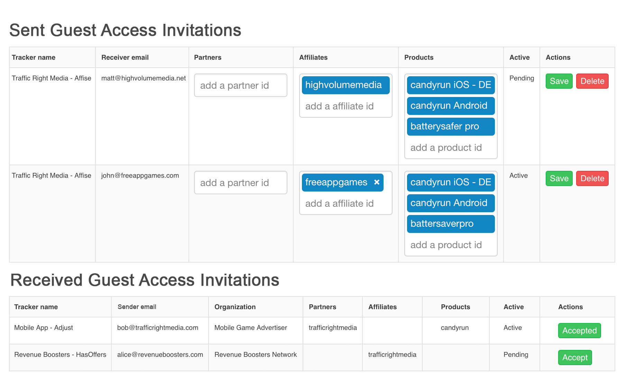
Task: Click the alice@revenueboosters.com sender email
Action: click(160, 355)
